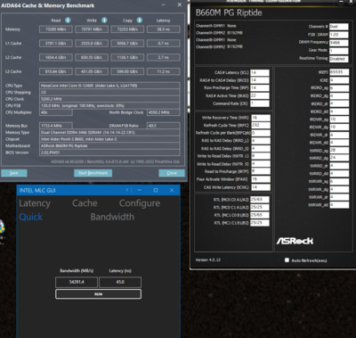Click the RUN button in MLC GUI

(x=98, y=294)
